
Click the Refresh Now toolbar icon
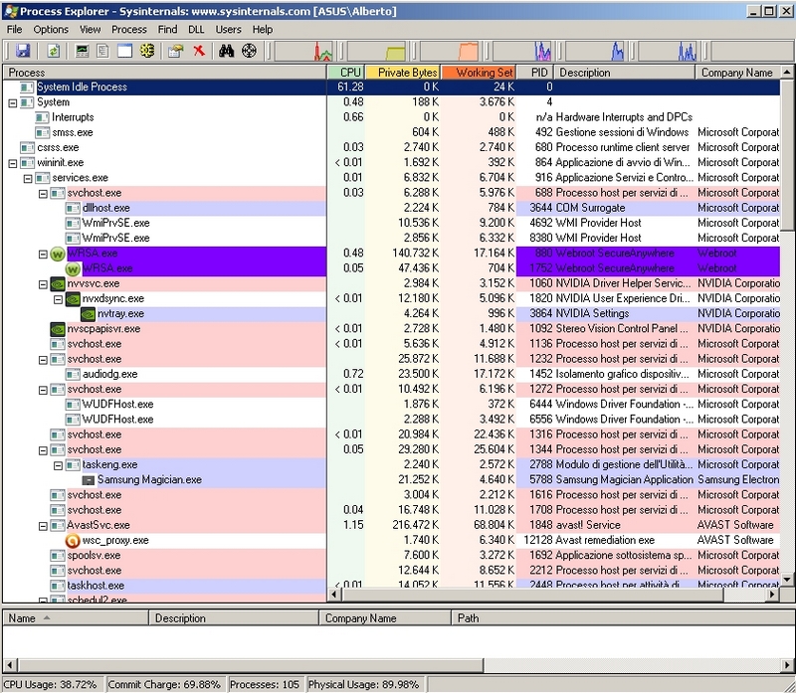point(53,51)
